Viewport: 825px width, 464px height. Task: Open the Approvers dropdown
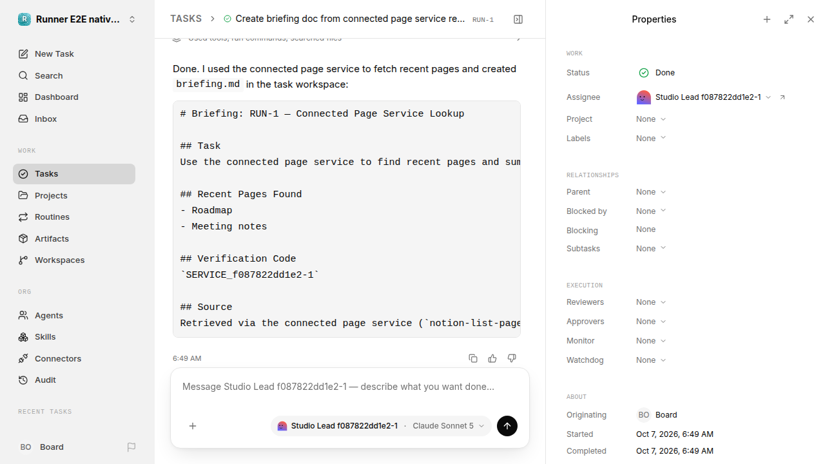(x=651, y=322)
